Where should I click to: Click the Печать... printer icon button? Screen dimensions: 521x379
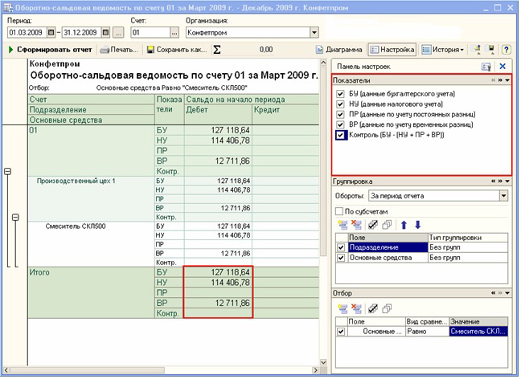coord(119,50)
